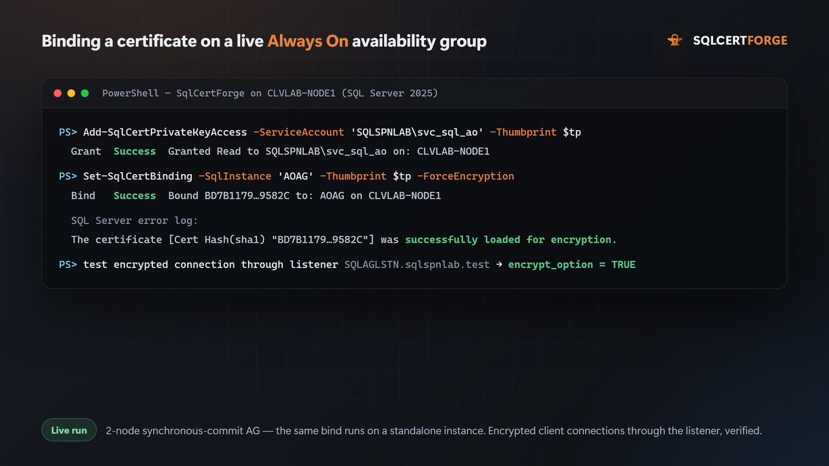Screen dimensions: 829x466
Task: Click the 'Bind' label in output
Action: point(83,195)
